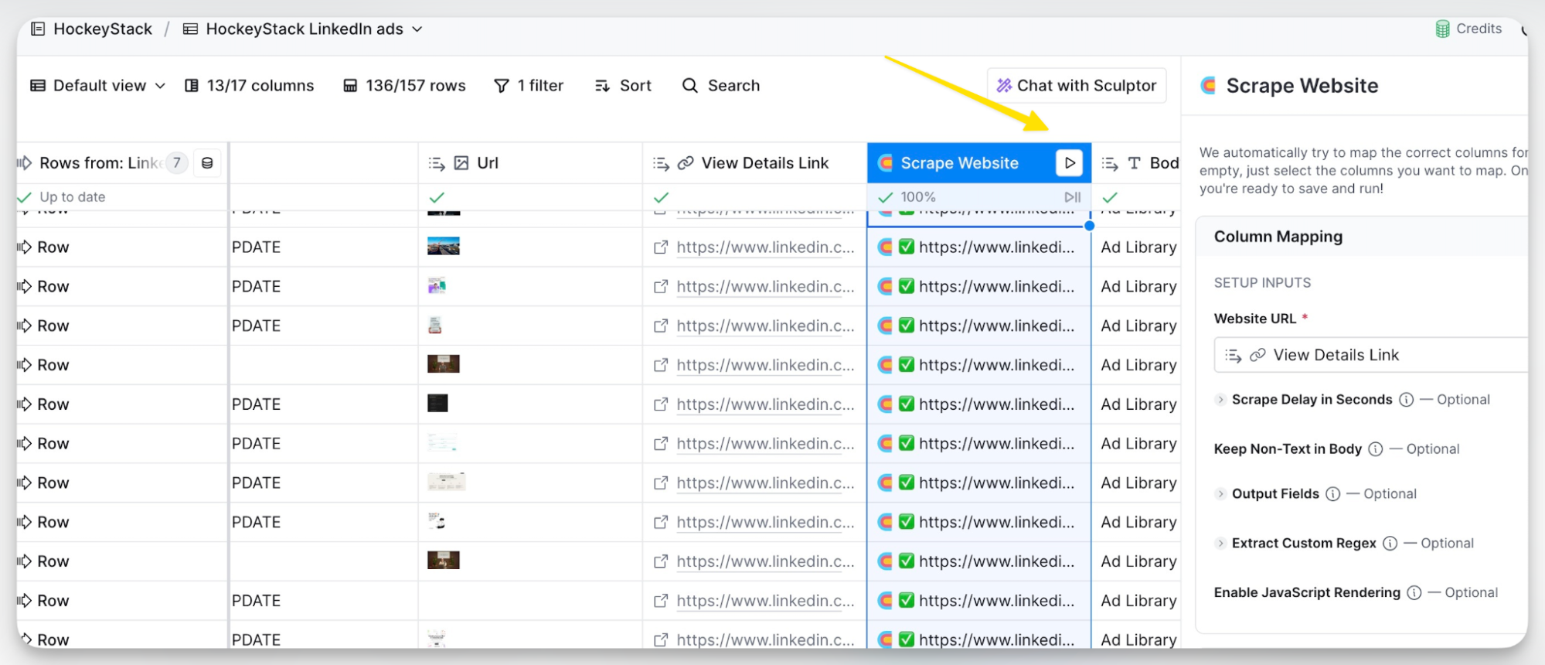The height and width of the screenshot is (665, 1545).
Task: Click the database icon beside the 7 badge
Action: point(207,163)
